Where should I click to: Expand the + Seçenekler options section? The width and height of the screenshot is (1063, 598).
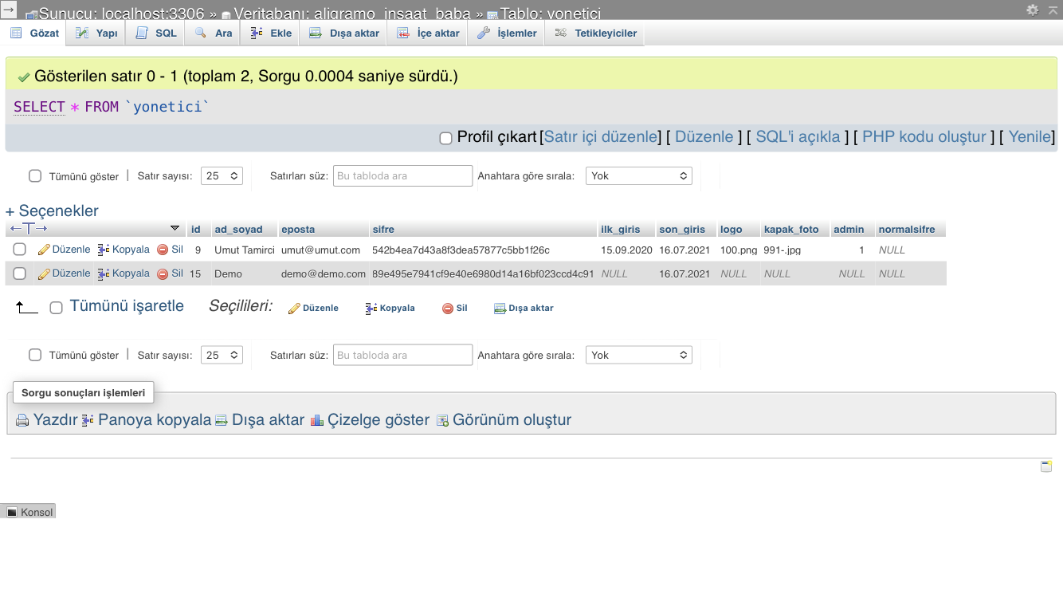pos(53,211)
